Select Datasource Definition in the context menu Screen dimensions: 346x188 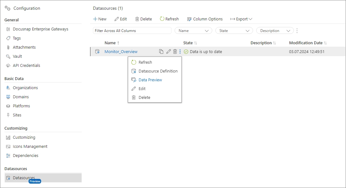(x=158, y=71)
